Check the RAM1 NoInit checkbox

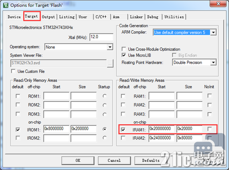[209, 96]
